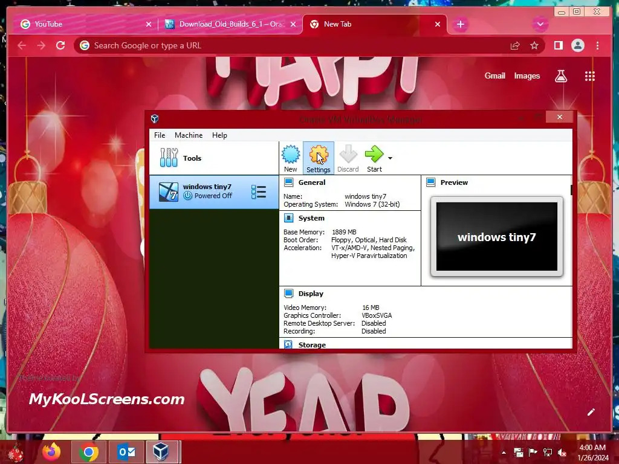Click the share page icon in address bar
This screenshot has width=619, height=464.
515,46
